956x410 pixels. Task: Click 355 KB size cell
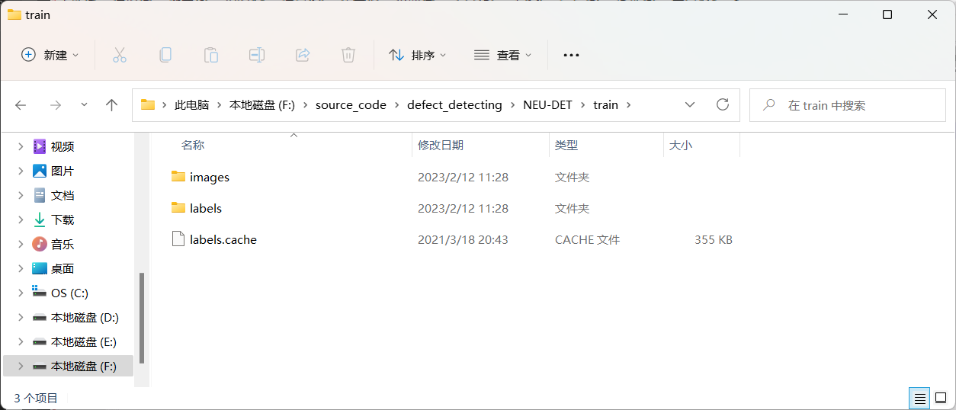[x=714, y=239]
